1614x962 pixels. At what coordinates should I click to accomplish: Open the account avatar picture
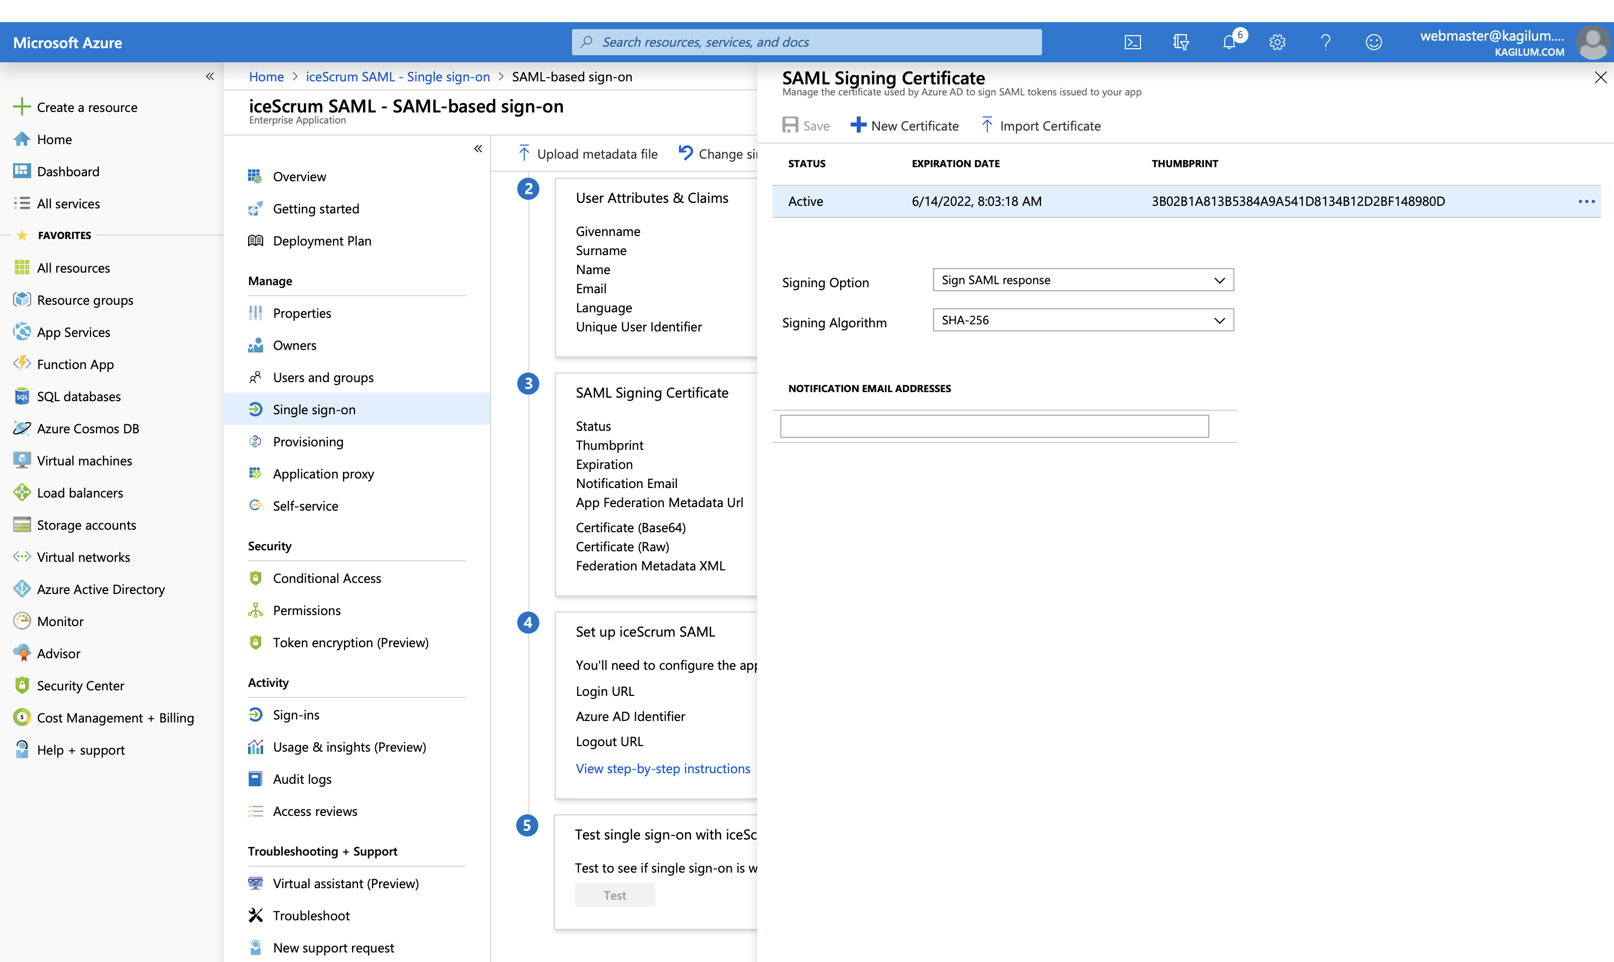(1593, 42)
